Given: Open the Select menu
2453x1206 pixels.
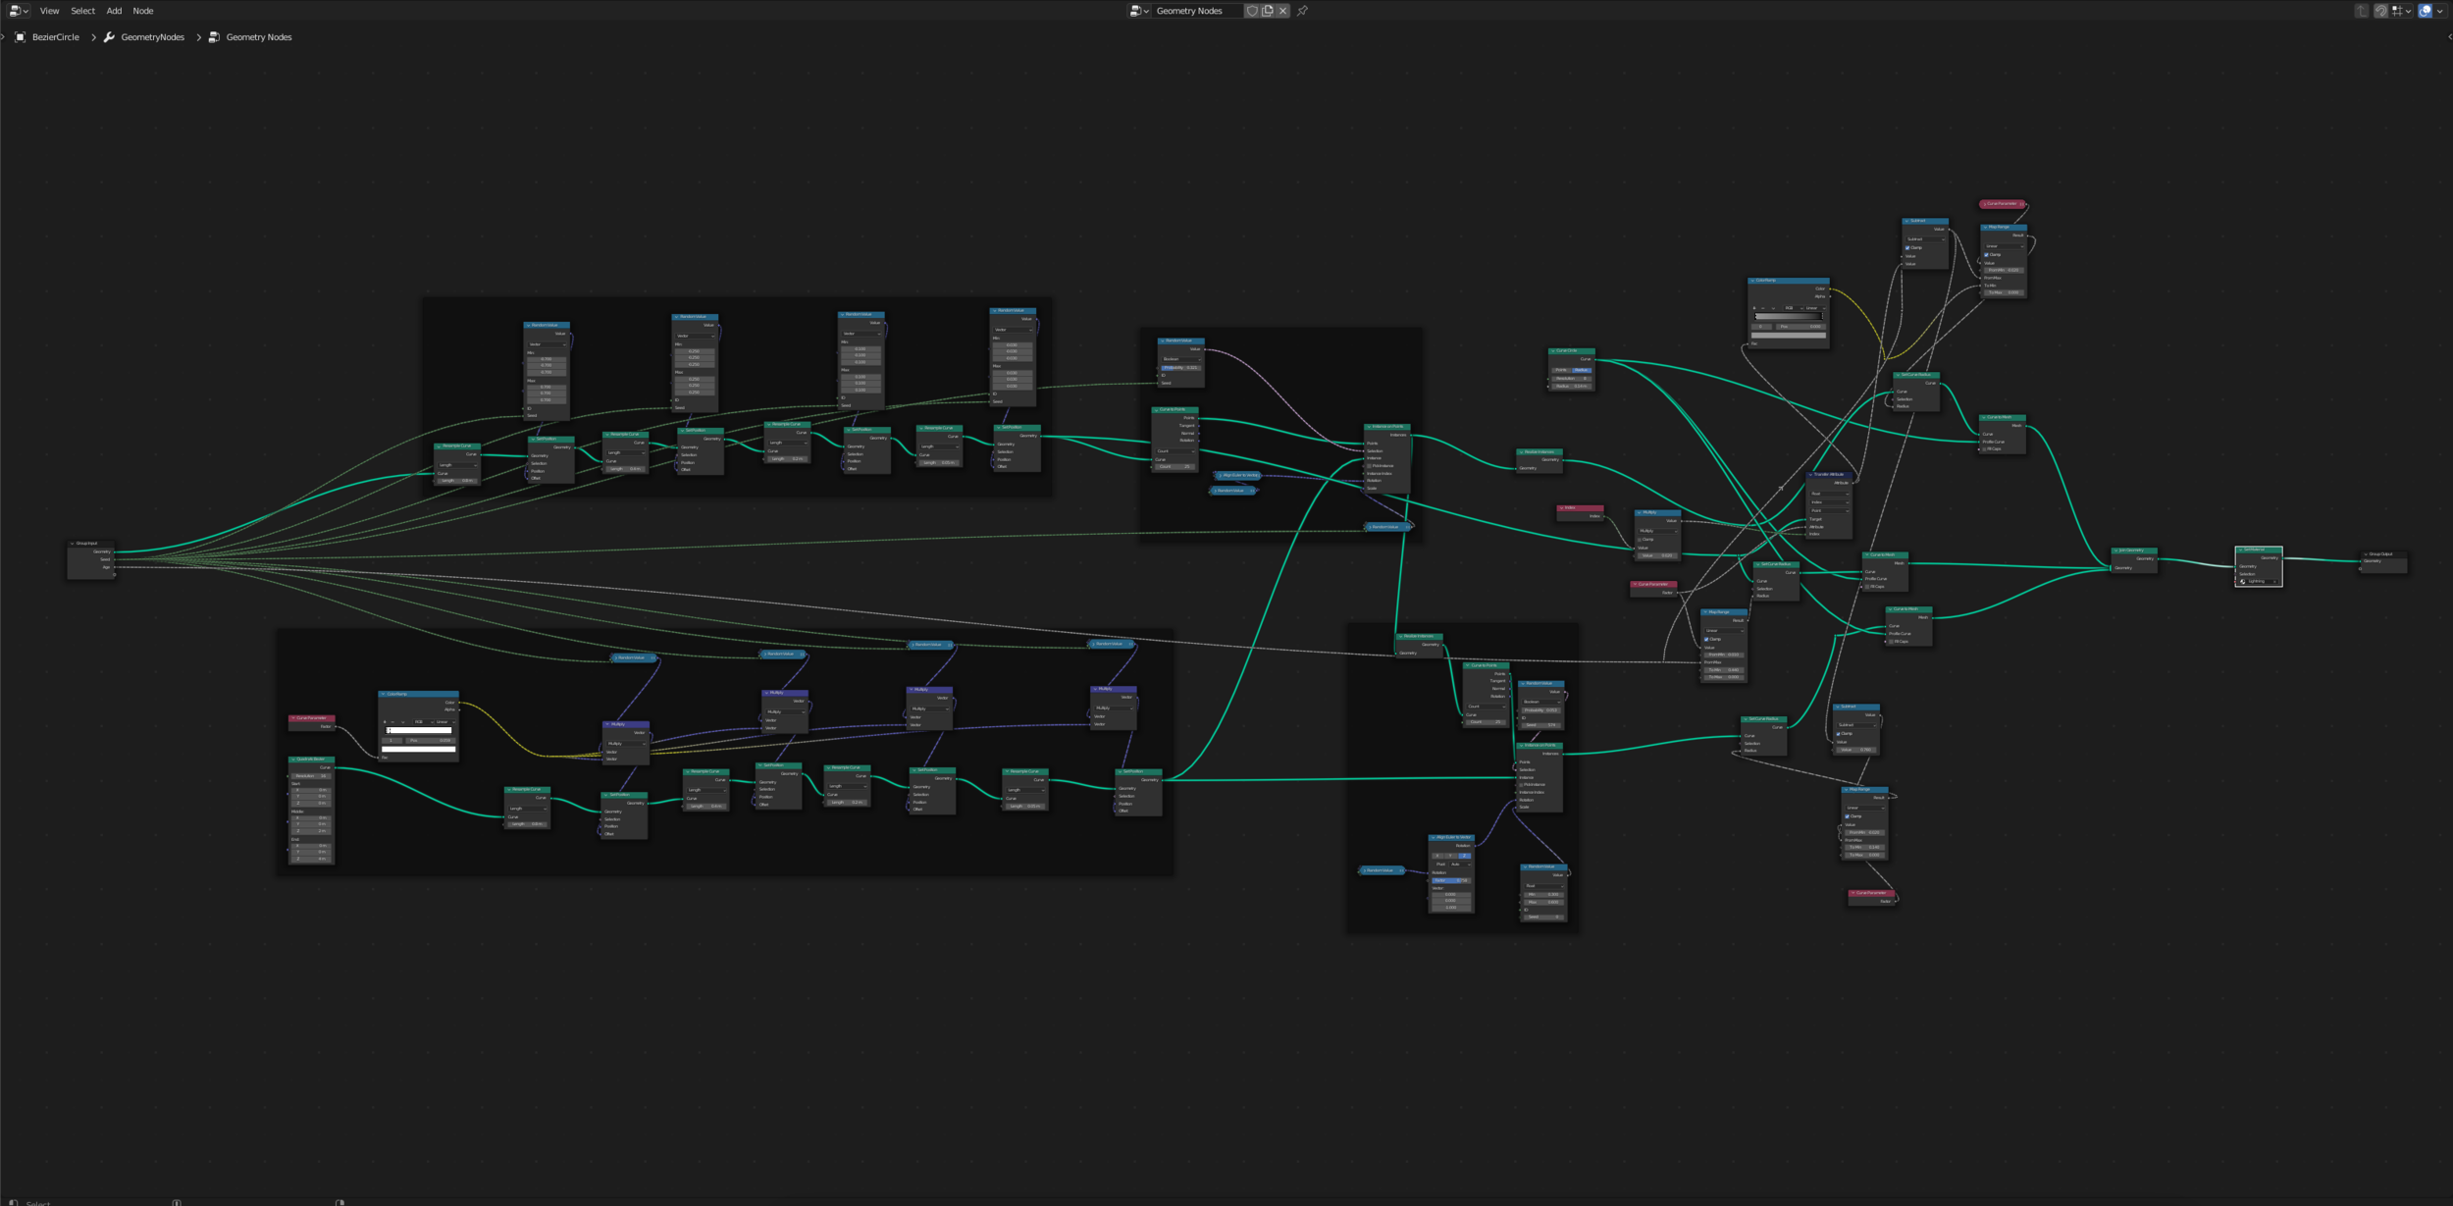Looking at the screenshot, I should tap(82, 11).
